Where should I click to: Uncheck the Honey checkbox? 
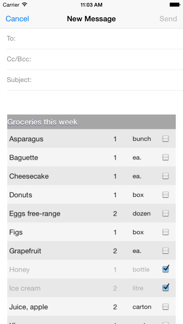click(x=166, y=269)
